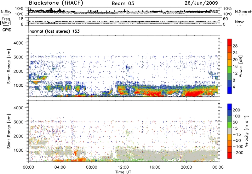This screenshot has width=252, height=174.
Task: Click the "Velocity [m s-1]" colorbar title
Action: (x=246, y=131)
